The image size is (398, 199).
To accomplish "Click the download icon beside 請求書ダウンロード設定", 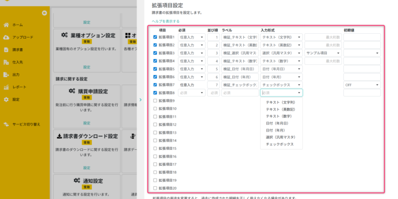I will (59, 137).
